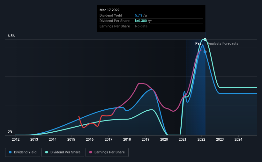Click the kr0.300 dividend per share value
Viewport: 262px width, 162px height.
(141, 21)
